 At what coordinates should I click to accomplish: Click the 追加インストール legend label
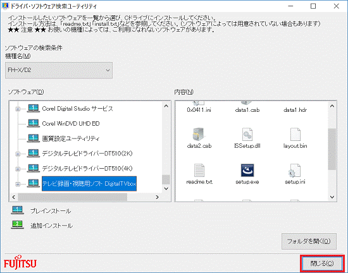point(51,226)
